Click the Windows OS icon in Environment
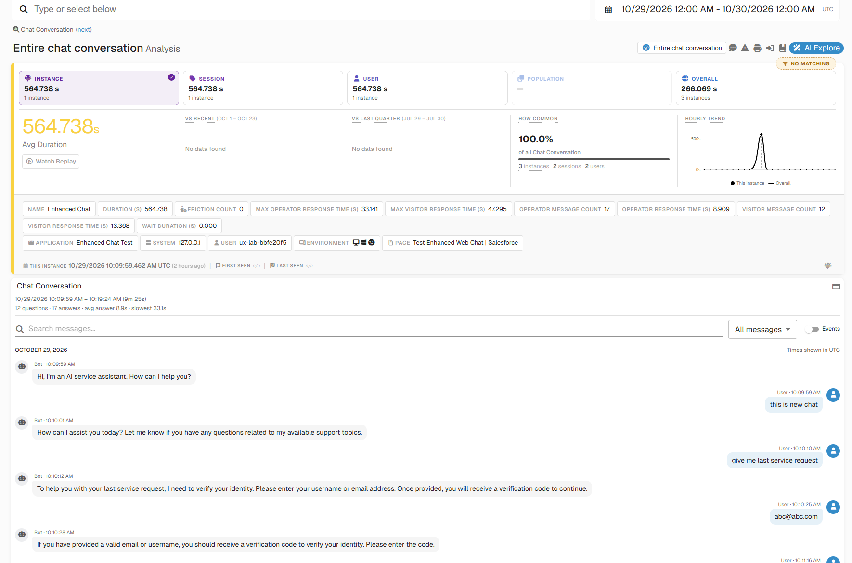The height and width of the screenshot is (563, 852). 364,243
